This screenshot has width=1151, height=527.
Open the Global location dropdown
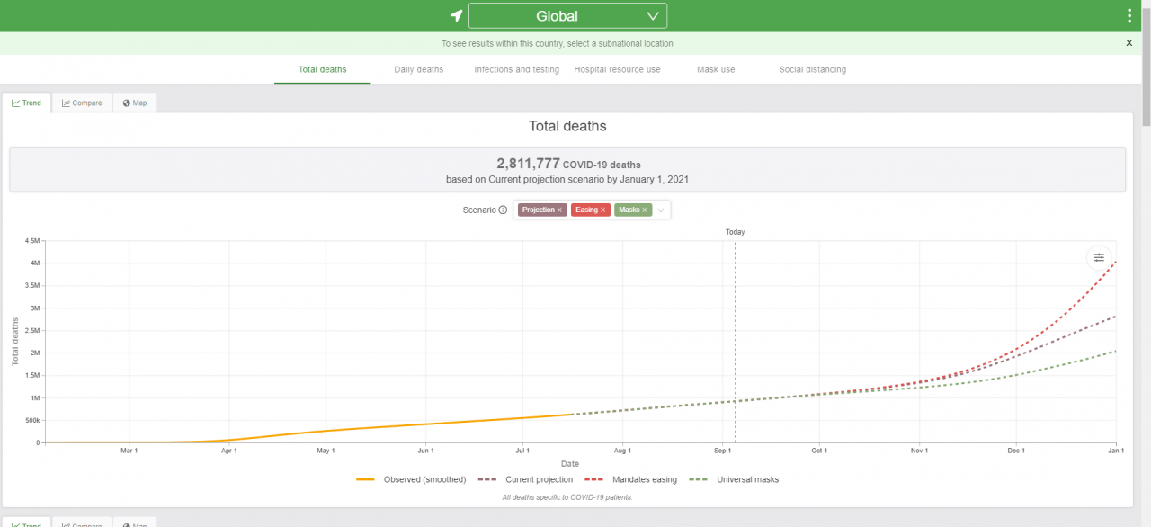(x=568, y=16)
